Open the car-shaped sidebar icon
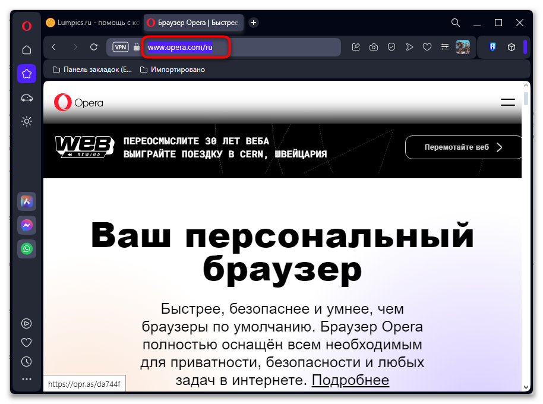This screenshot has width=543, height=404. click(27, 98)
